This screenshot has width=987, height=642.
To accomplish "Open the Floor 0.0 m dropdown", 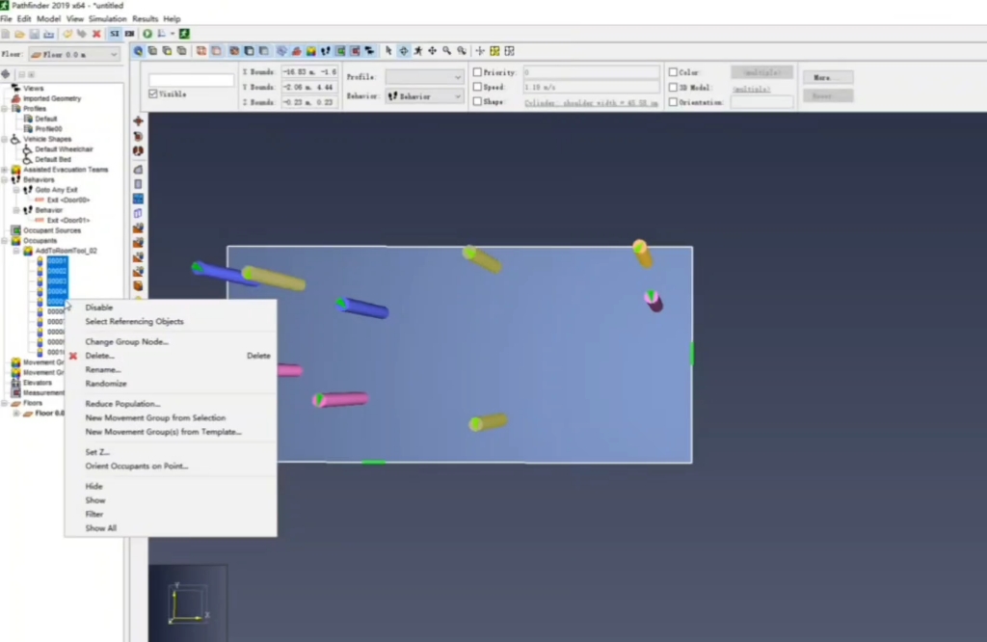I will 74,55.
